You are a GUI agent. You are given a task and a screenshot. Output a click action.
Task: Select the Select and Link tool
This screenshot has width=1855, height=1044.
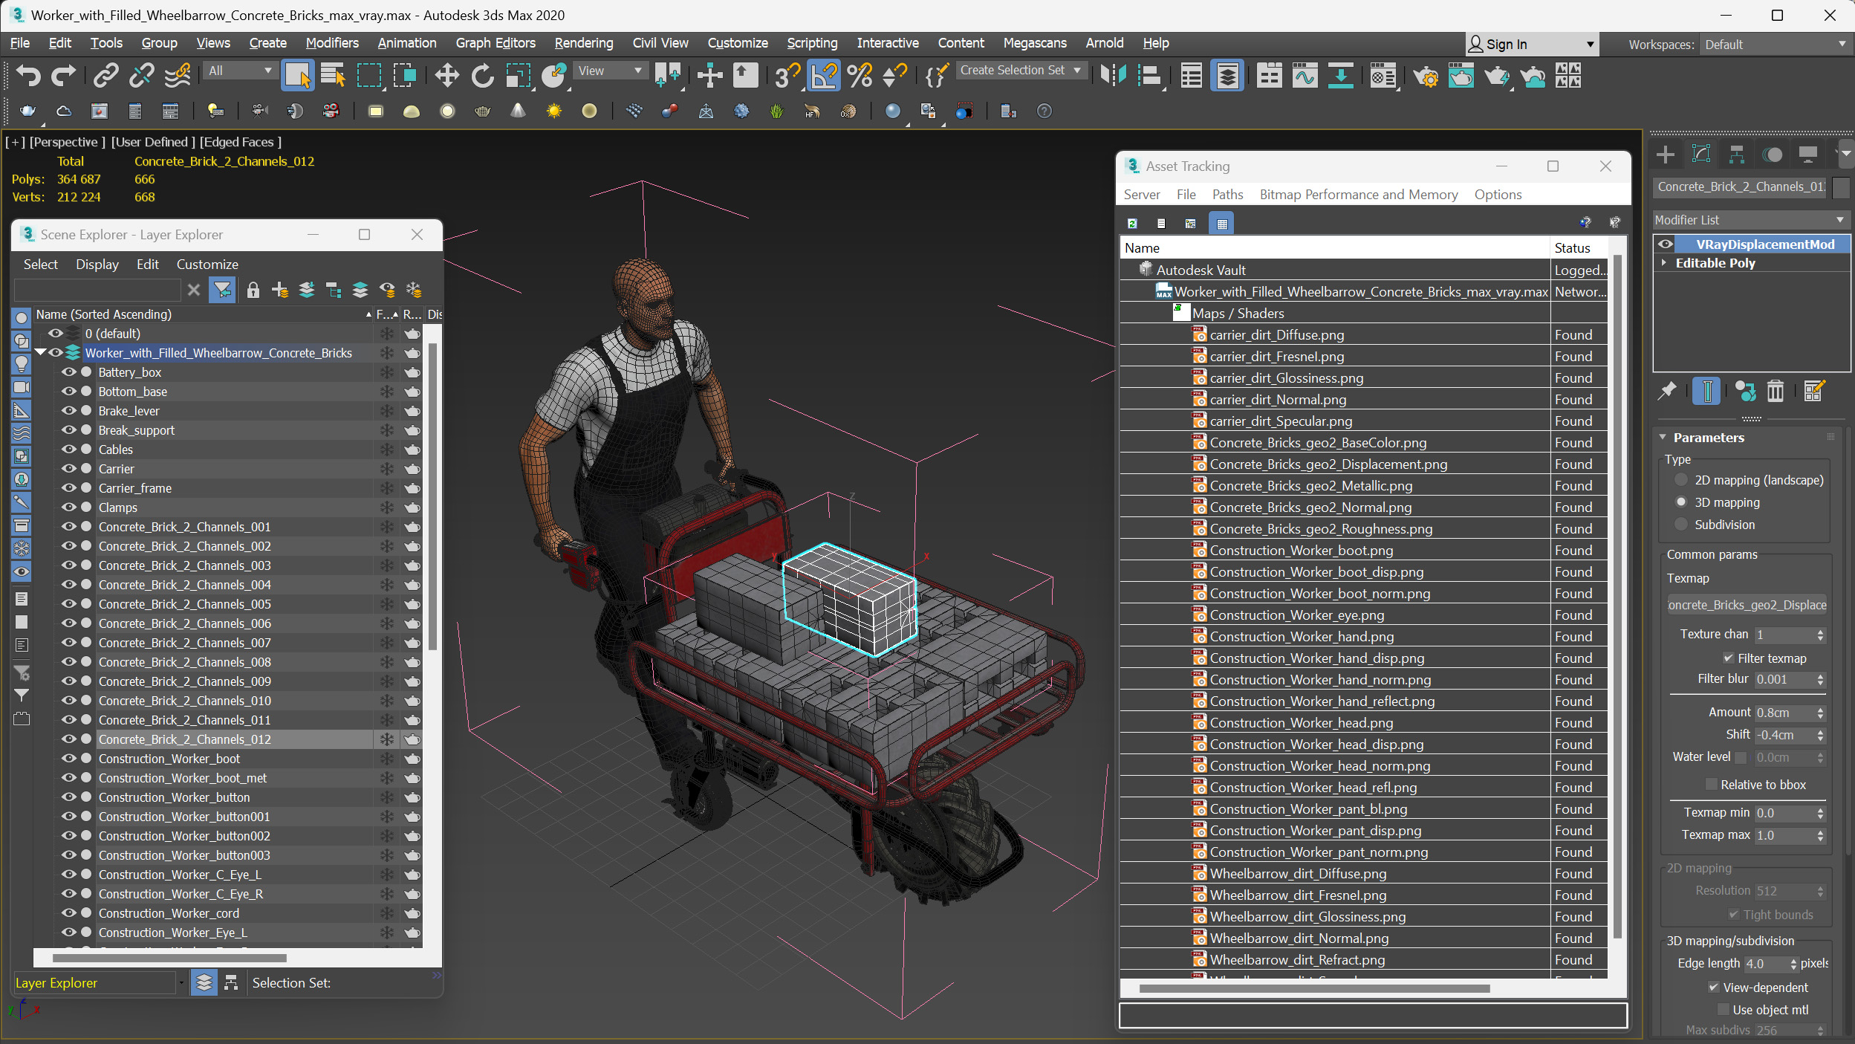(x=105, y=75)
